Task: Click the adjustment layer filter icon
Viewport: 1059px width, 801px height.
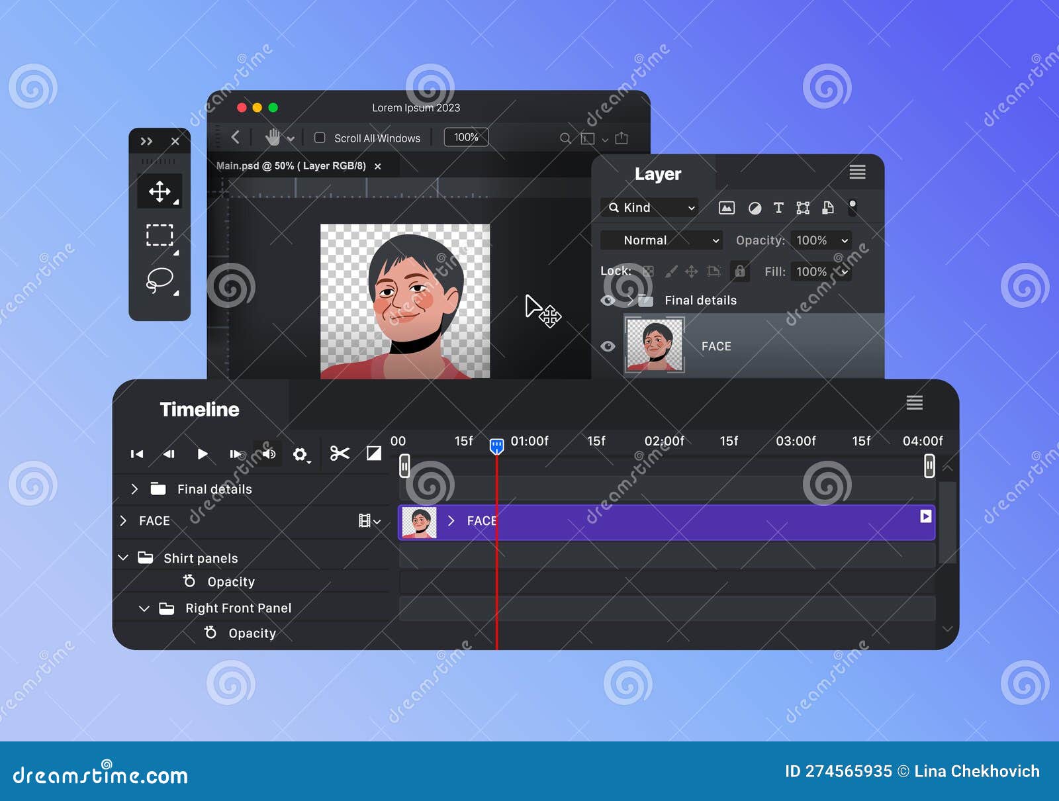Action: click(753, 207)
